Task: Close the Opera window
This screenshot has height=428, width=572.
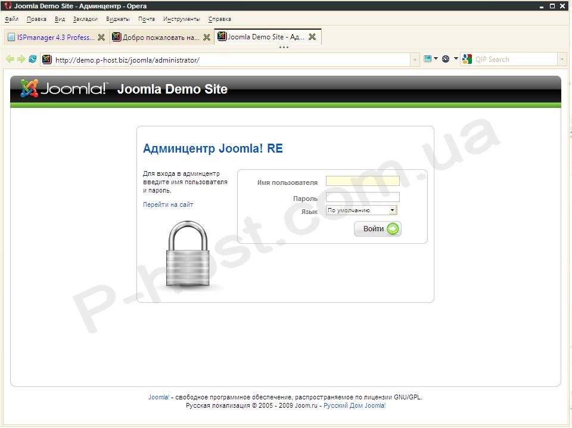Action: coord(562,6)
